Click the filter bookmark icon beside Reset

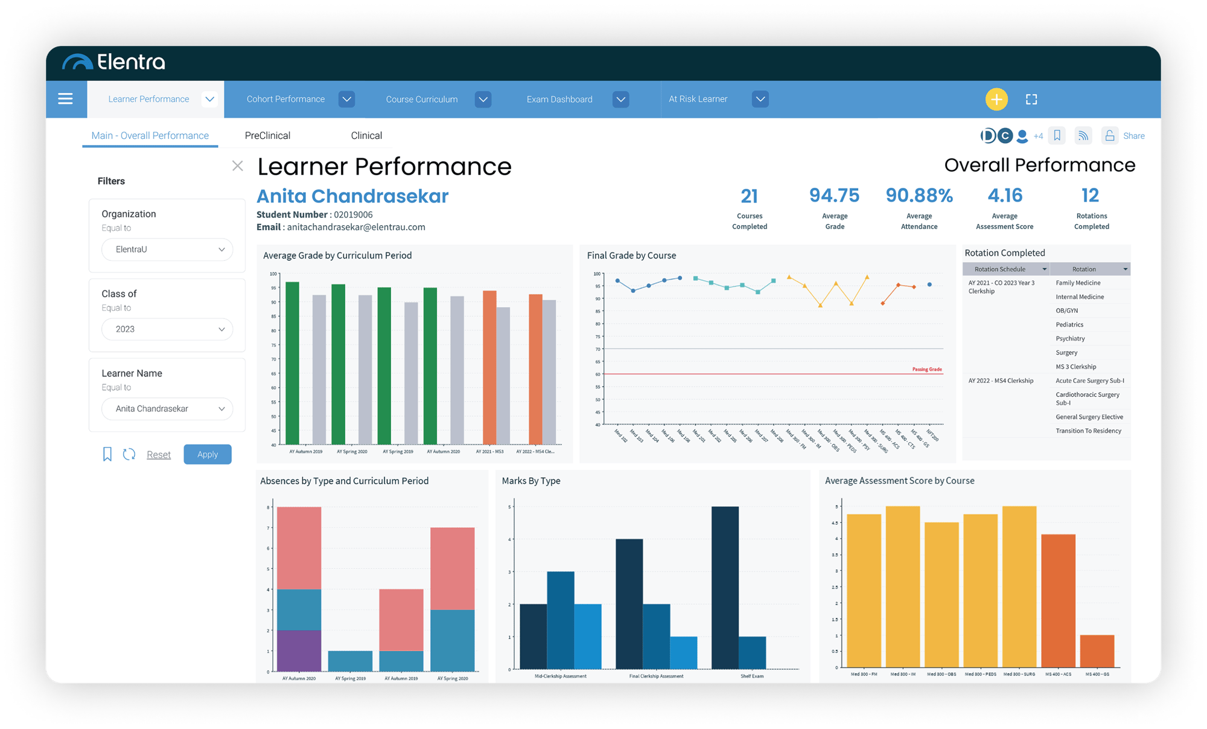[107, 454]
